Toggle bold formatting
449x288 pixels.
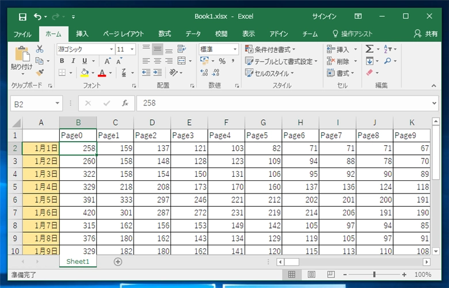click(62, 61)
